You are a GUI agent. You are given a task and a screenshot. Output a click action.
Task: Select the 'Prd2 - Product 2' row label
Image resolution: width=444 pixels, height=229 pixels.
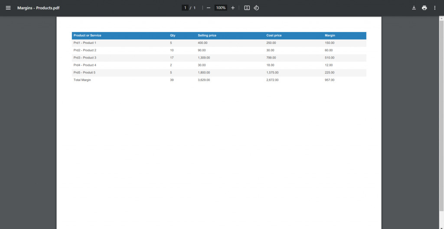pos(85,50)
